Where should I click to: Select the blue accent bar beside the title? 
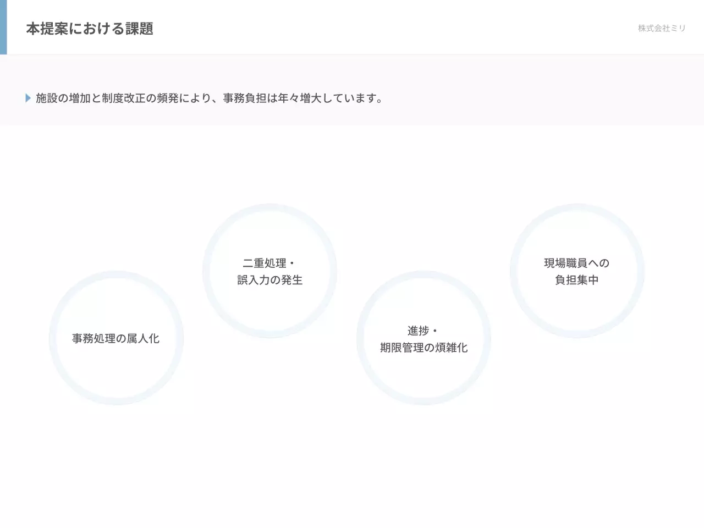click(x=4, y=27)
